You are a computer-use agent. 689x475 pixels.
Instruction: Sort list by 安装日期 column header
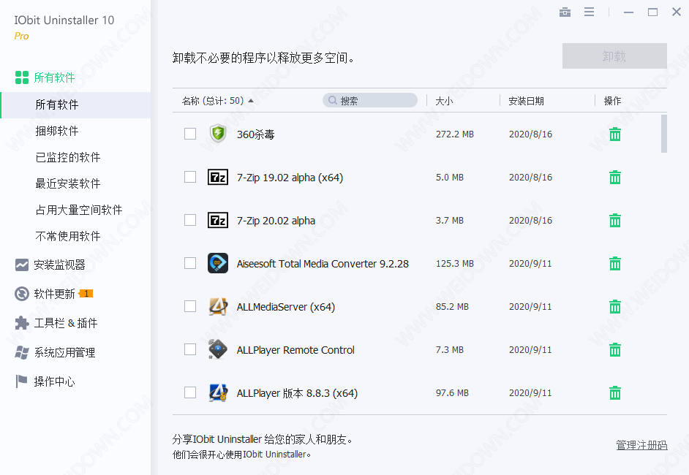[526, 101]
